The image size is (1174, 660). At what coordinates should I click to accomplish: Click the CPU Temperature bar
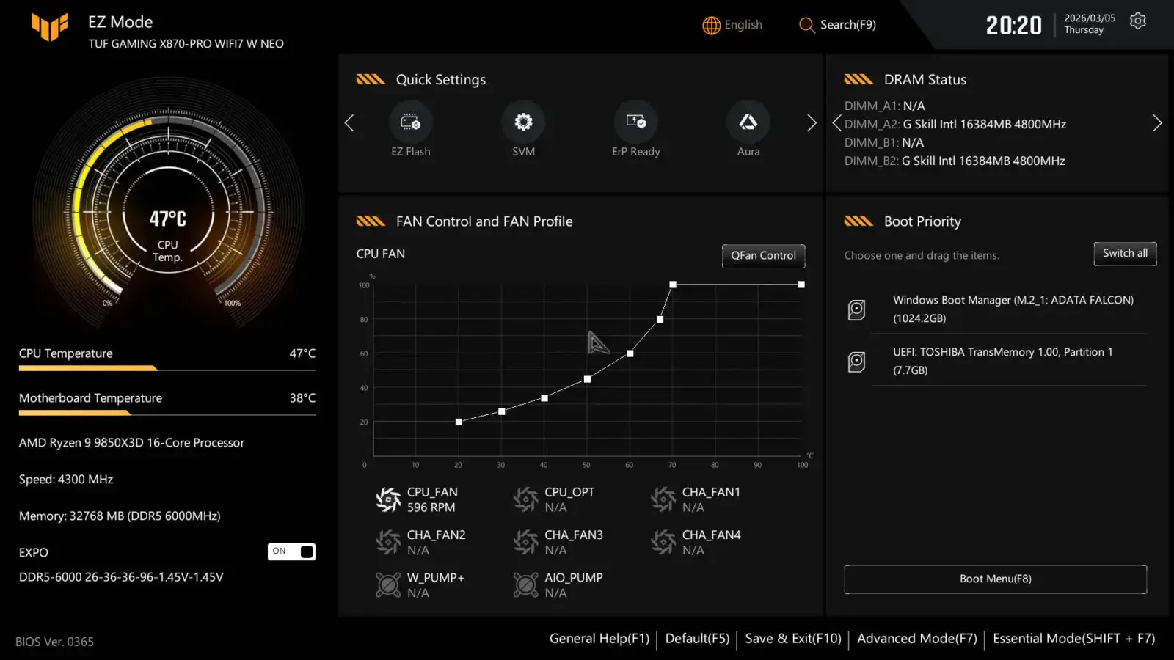pos(167,368)
